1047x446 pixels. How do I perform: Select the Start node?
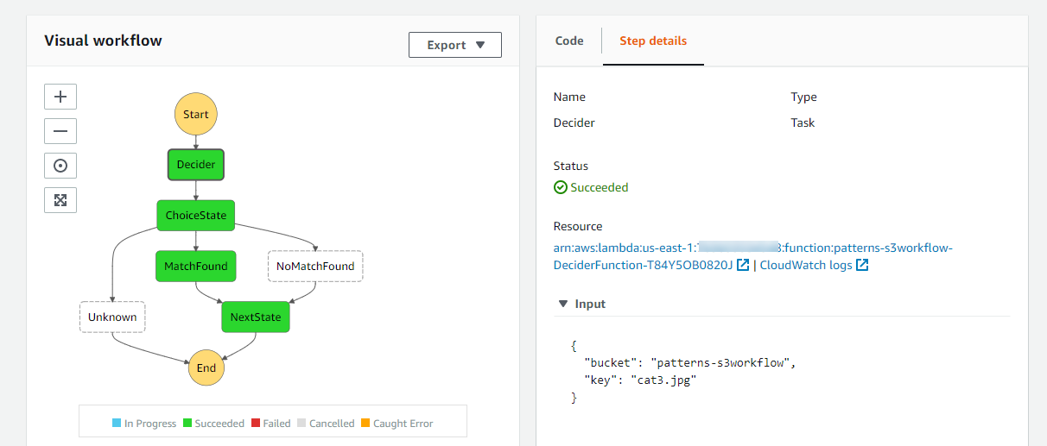196,114
